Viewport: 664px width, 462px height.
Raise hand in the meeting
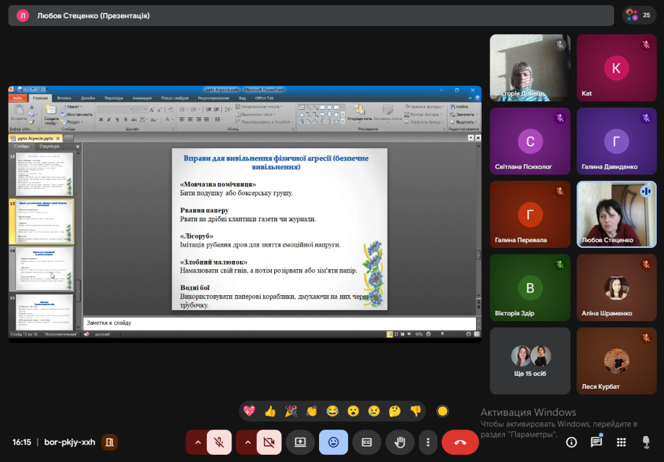click(400, 442)
